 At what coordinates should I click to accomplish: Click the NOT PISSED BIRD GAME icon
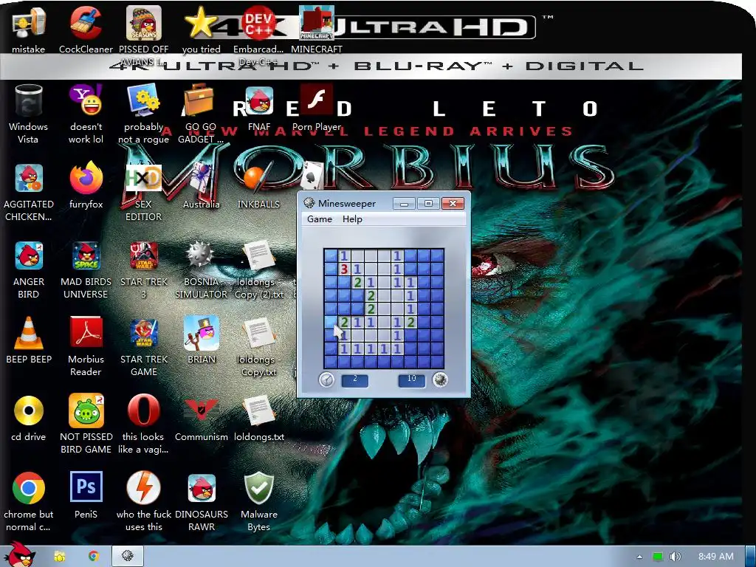(86, 423)
